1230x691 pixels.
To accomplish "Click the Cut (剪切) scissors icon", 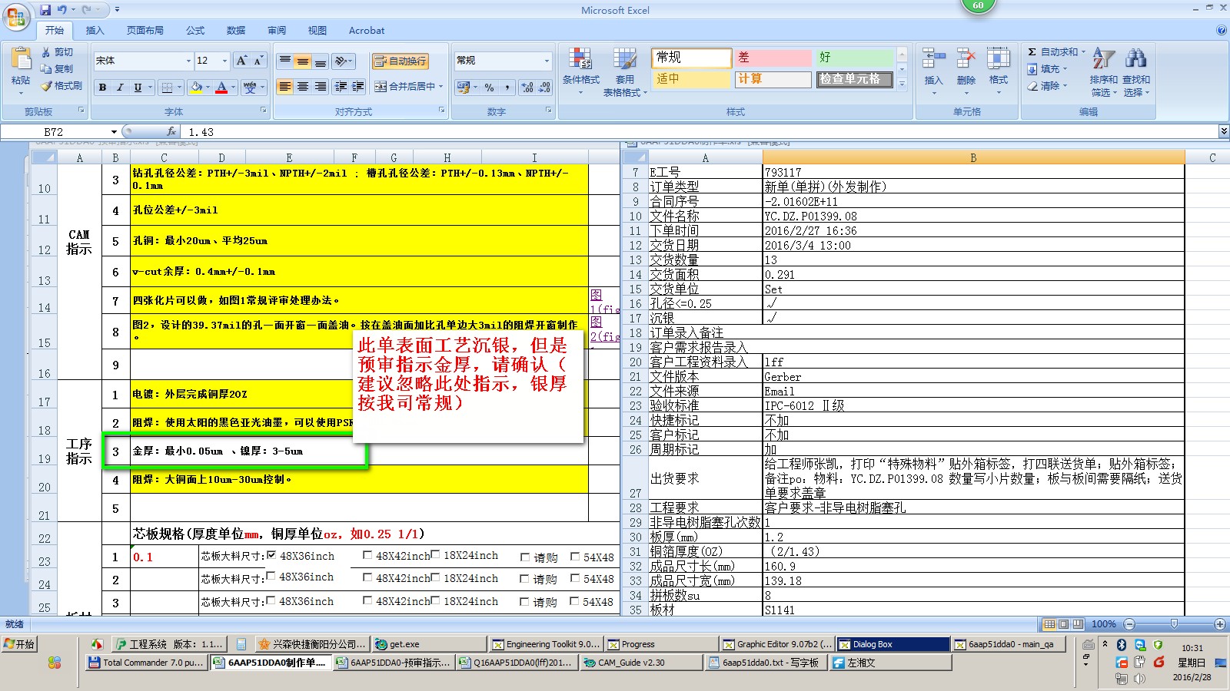I will tap(47, 52).
